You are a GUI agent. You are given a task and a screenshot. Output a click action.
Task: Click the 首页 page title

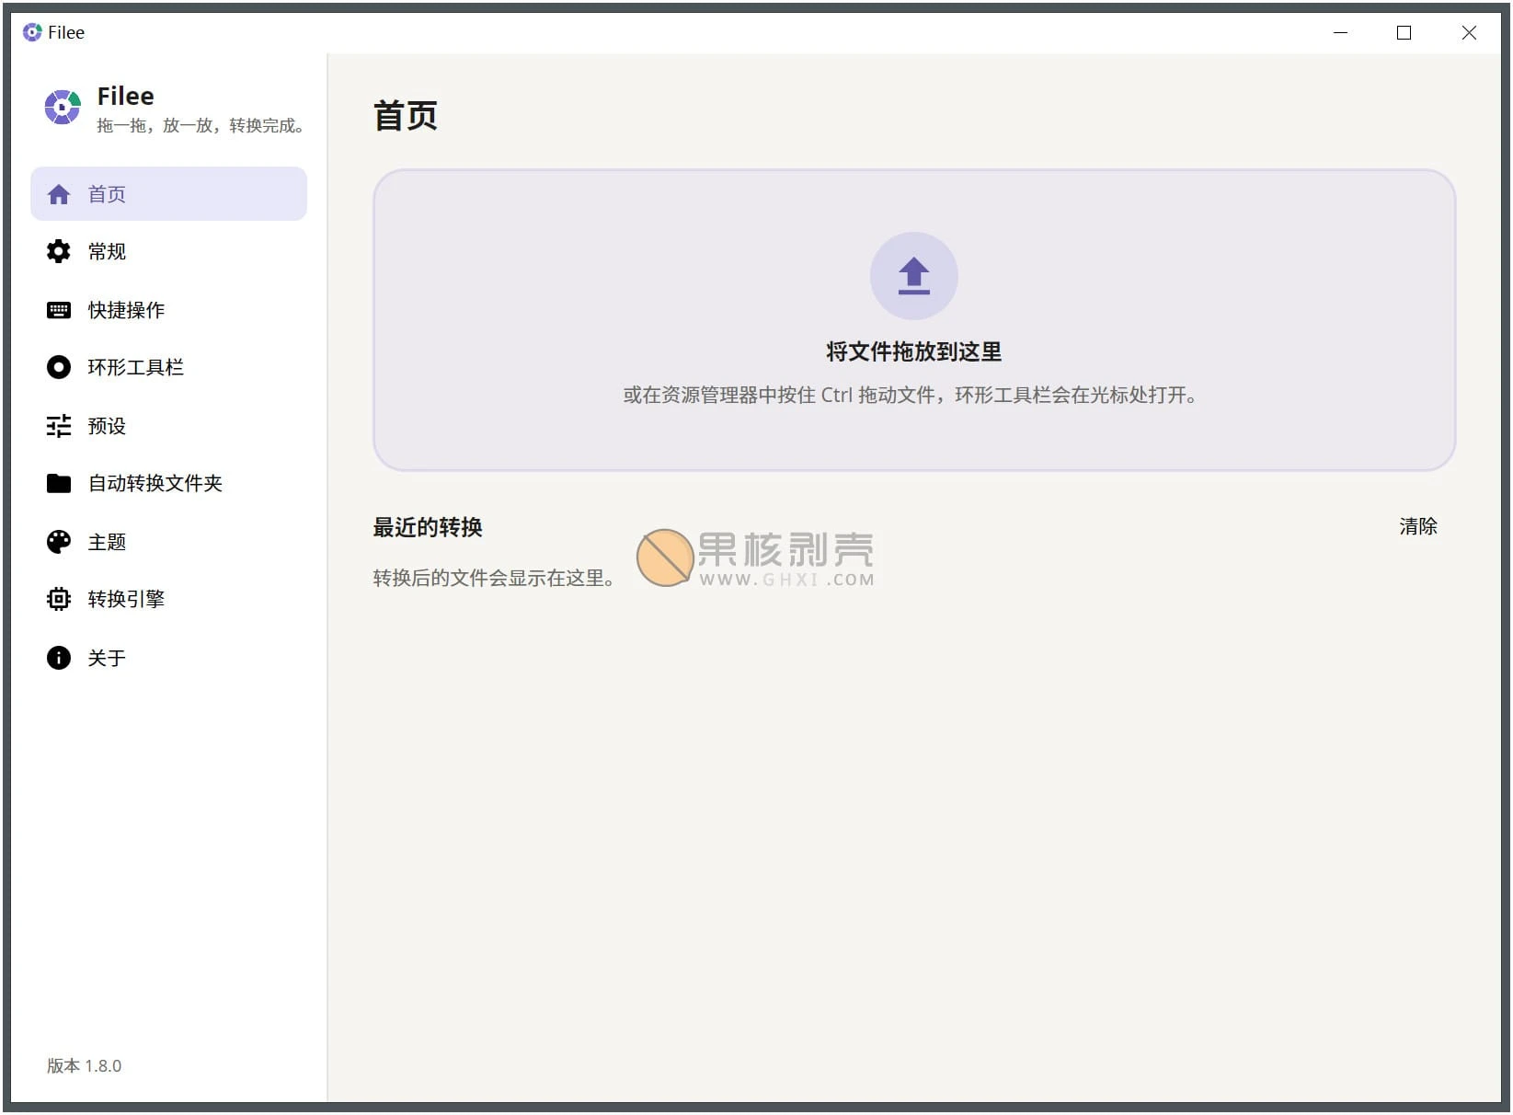(406, 116)
